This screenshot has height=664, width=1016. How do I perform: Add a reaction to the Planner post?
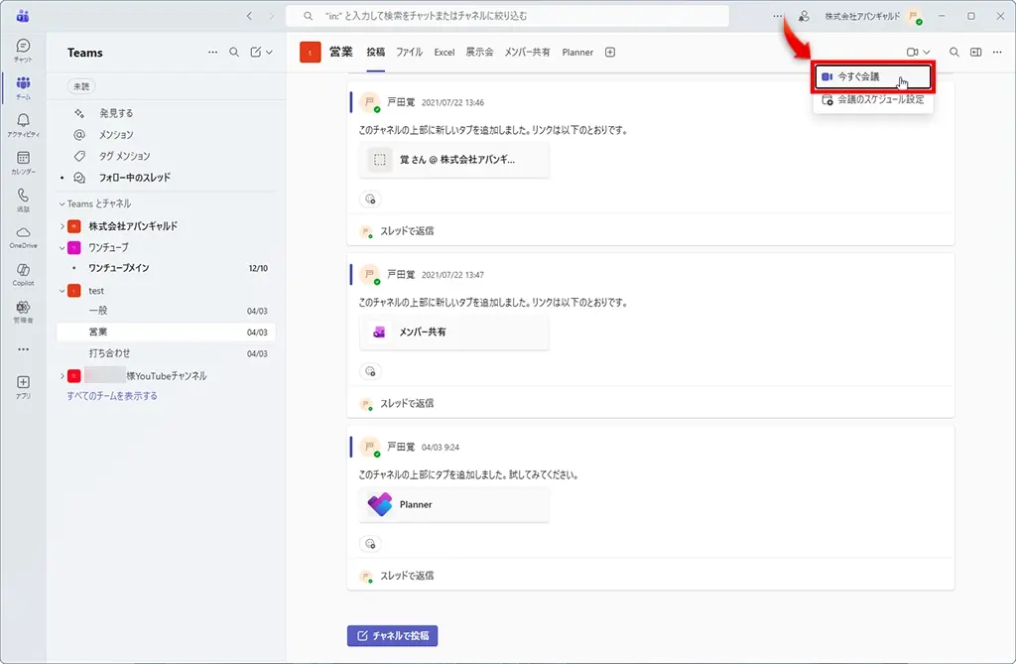pos(370,543)
